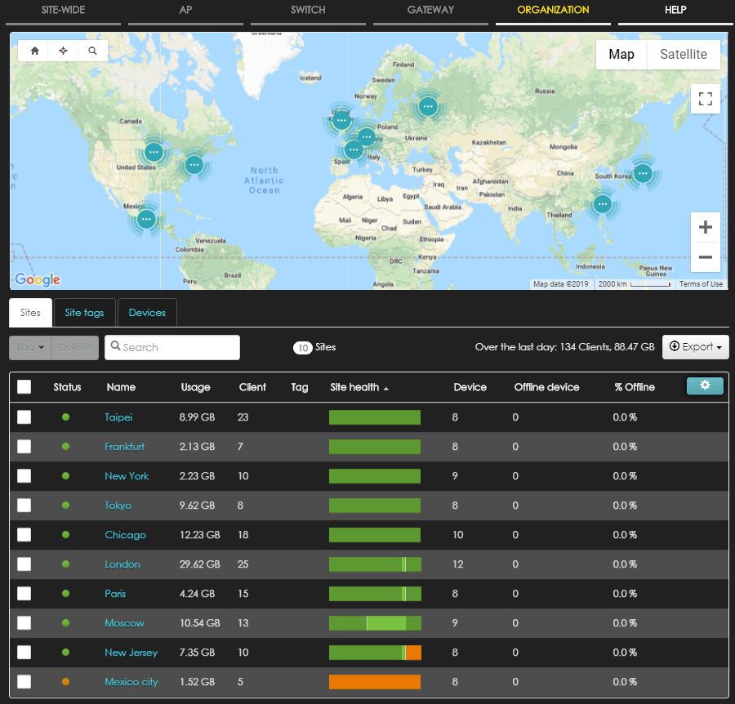The image size is (735, 704).
Task: Click the '10 Sites' count label
Action: [314, 347]
